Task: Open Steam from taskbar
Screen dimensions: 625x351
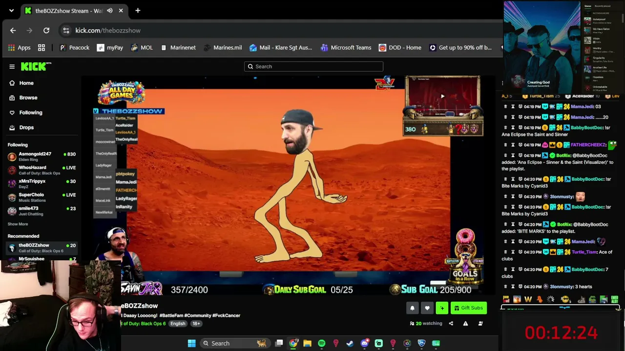Action: (350, 343)
